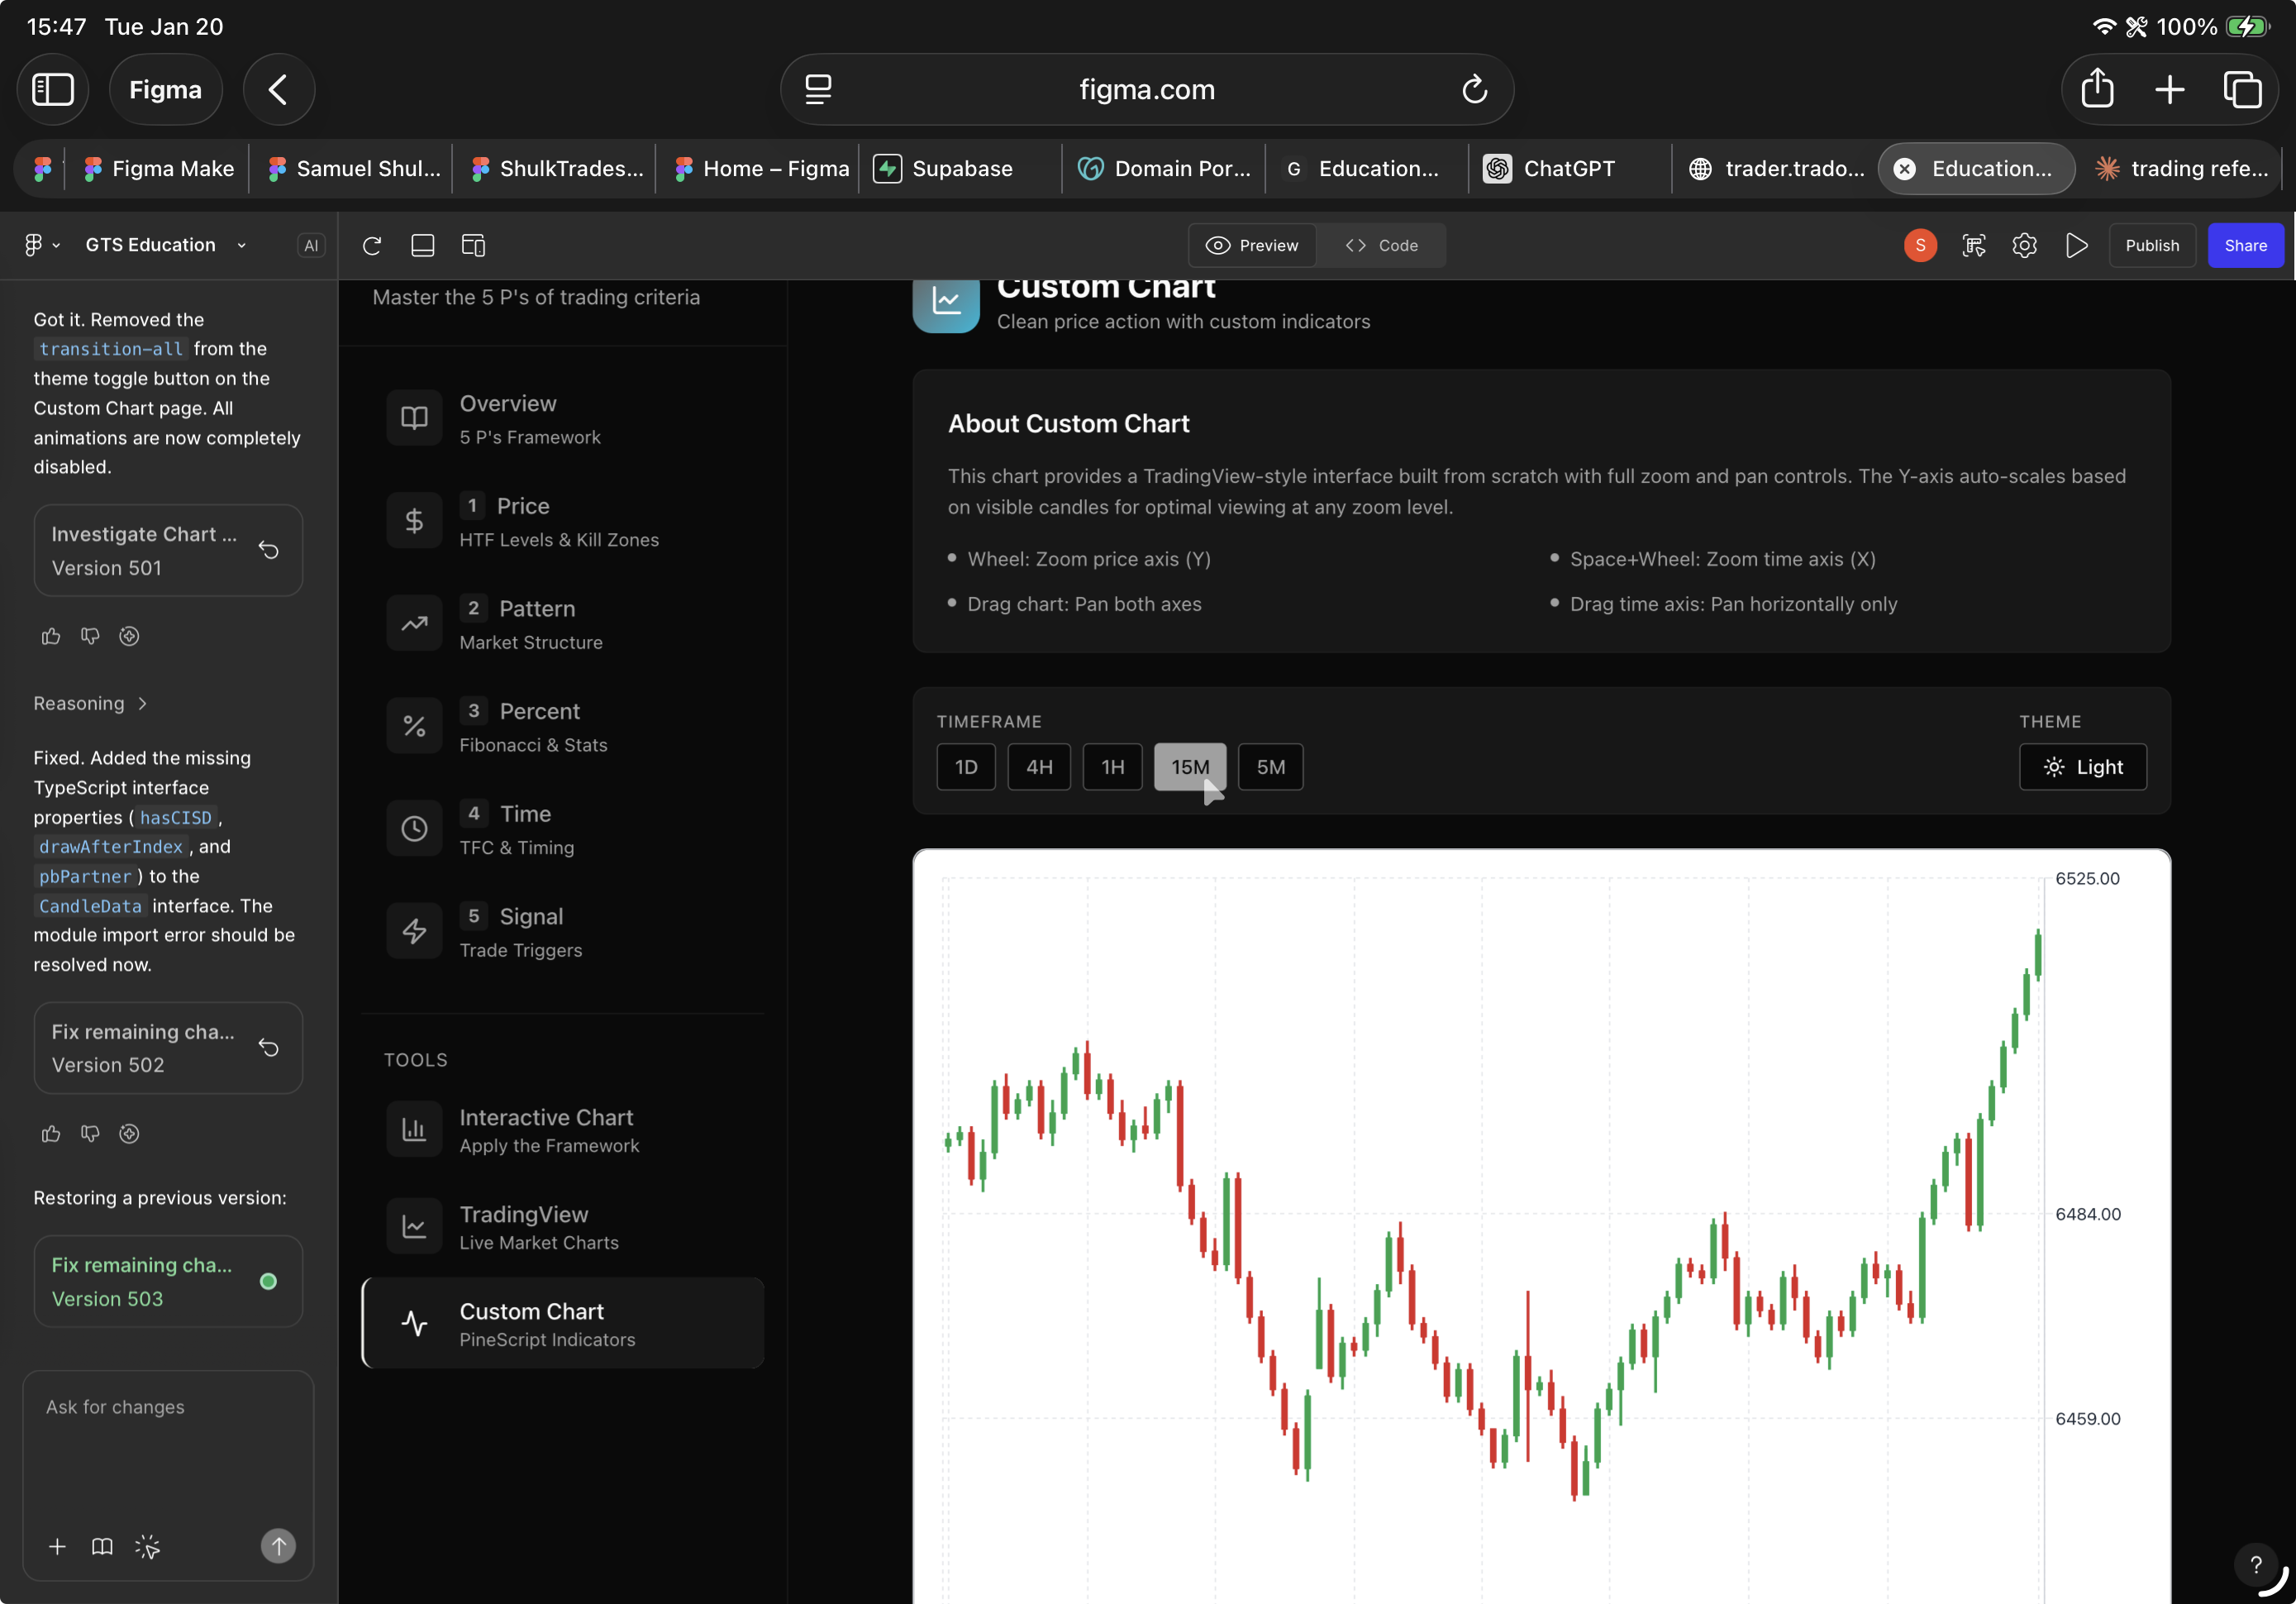Click the plus attach icon in chat box
Image resolution: width=2296 pixels, height=1604 pixels.
(57, 1547)
